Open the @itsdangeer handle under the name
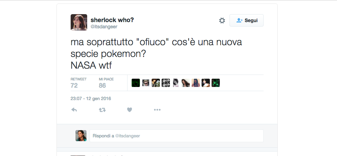Screen dimensions: 337x156 (x=104, y=27)
